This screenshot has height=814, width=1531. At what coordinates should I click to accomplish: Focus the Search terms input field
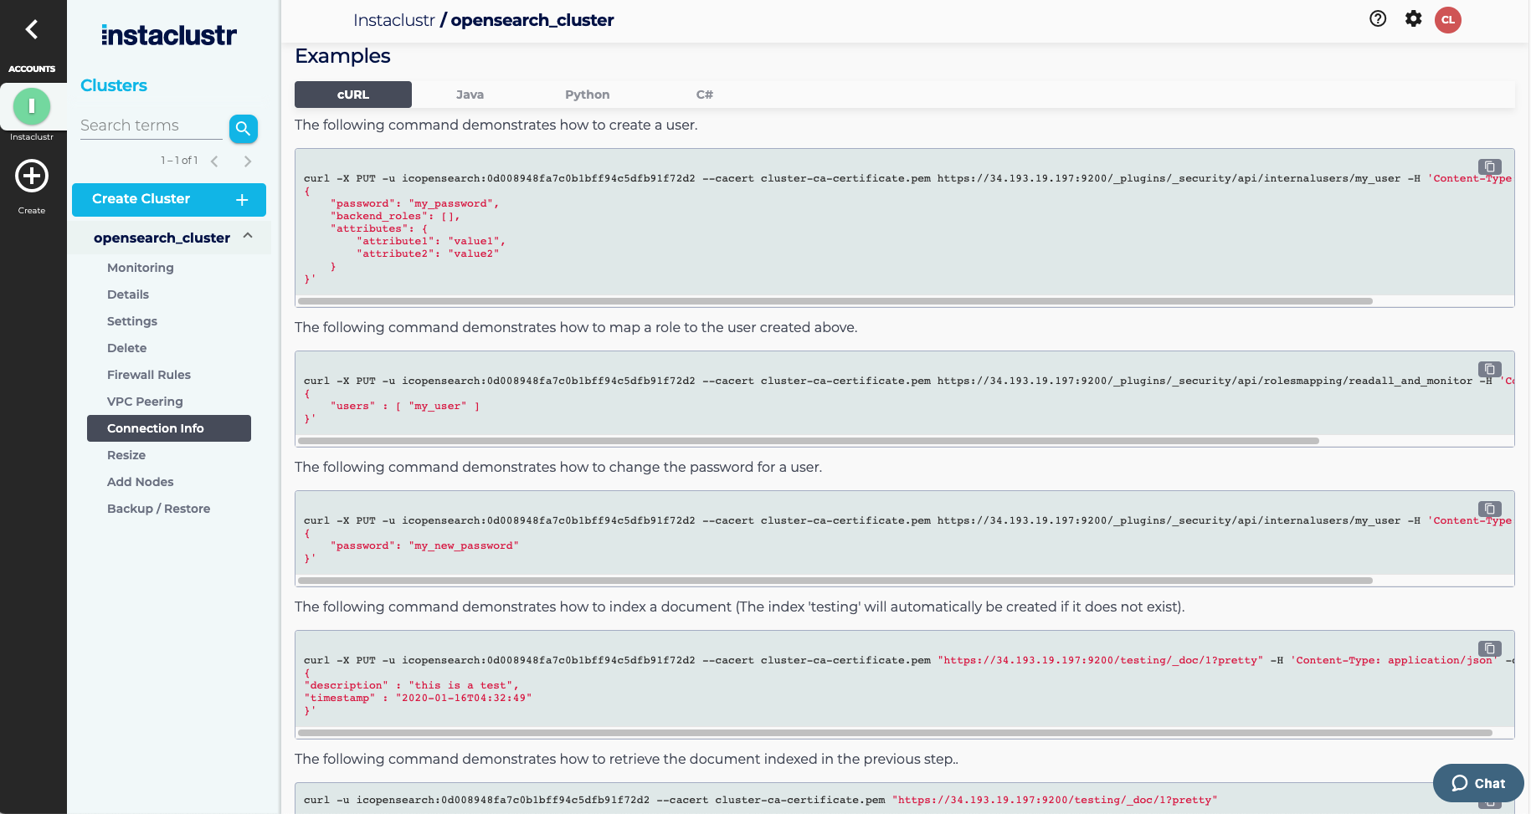tap(152, 125)
